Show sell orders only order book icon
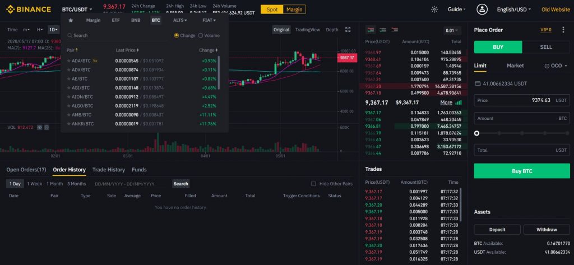 pyautogui.click(x=395, y=30)
